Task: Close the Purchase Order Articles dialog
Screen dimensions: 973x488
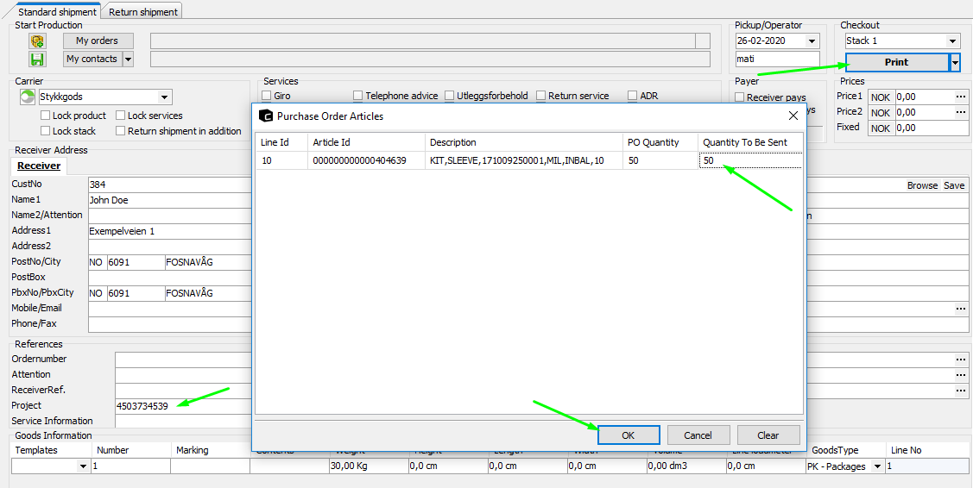Action: click(793, 116)
